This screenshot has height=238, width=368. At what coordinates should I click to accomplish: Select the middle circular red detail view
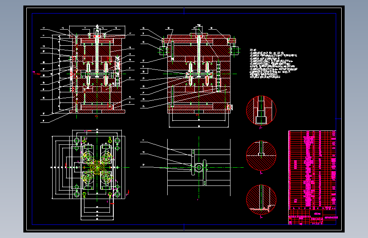pos(261,155)
